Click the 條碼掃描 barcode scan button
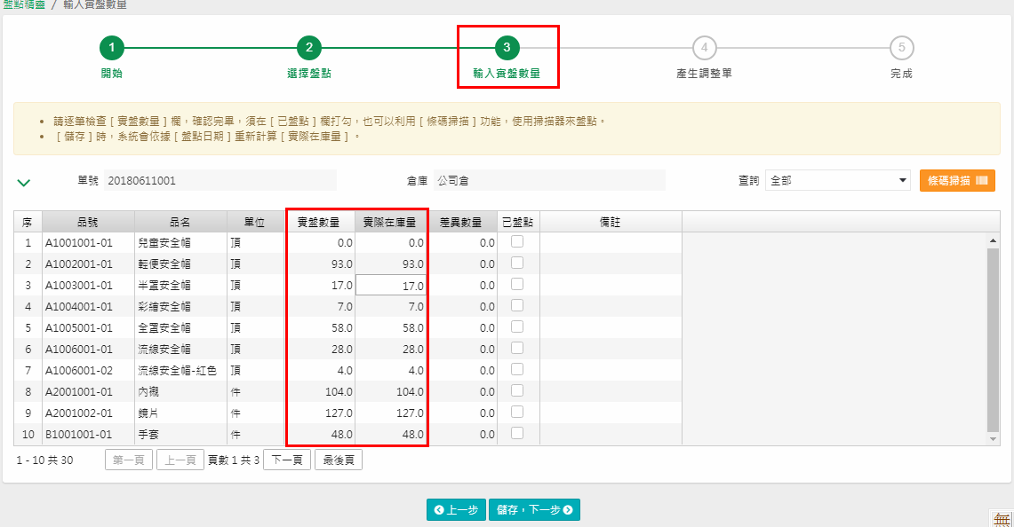Image resolution: width=1014 pixels, height=527 pixels. [x=957, y=180]
